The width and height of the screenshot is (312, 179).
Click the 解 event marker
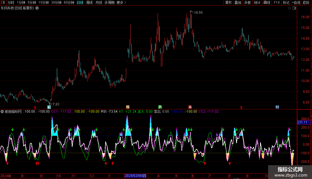click(49, 107)
